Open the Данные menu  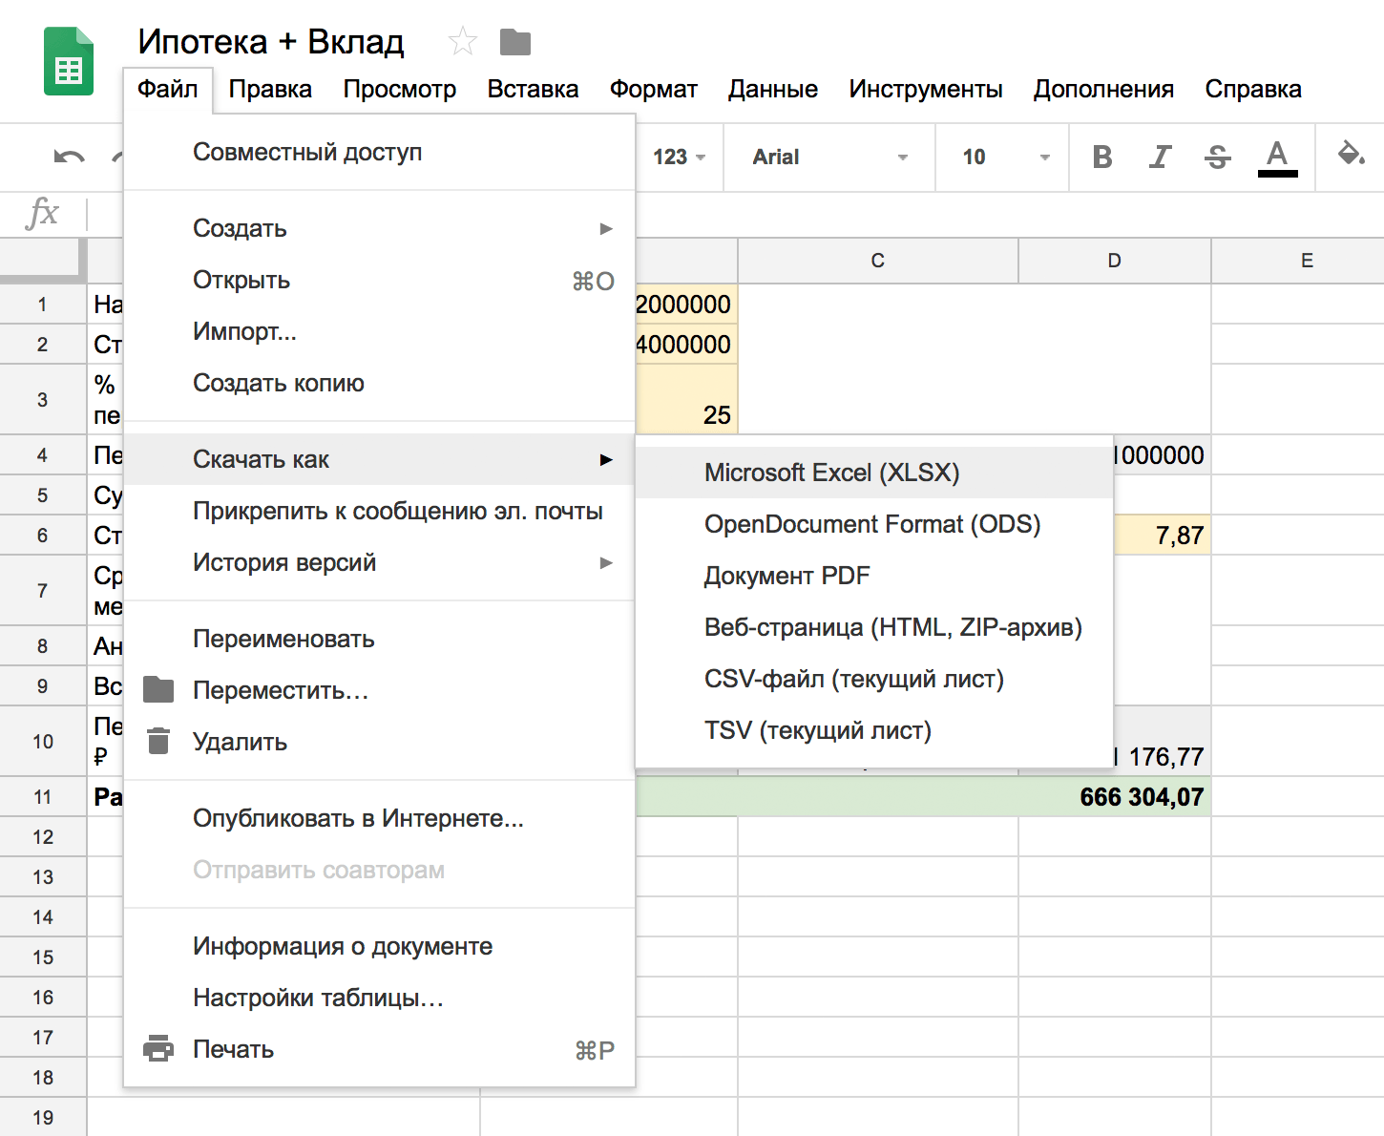pyautogui.click(x=773, y=89)
